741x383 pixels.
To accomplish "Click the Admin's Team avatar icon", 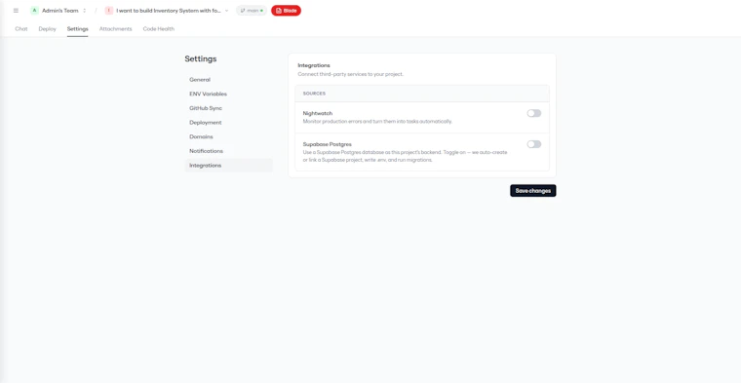I will (34, 11).
